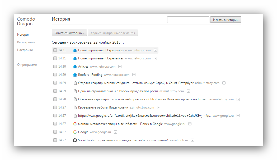Viewport: 277px width, 160px height.
Task: Go to Расширения in the sidebar
Action: coord(26,42)
